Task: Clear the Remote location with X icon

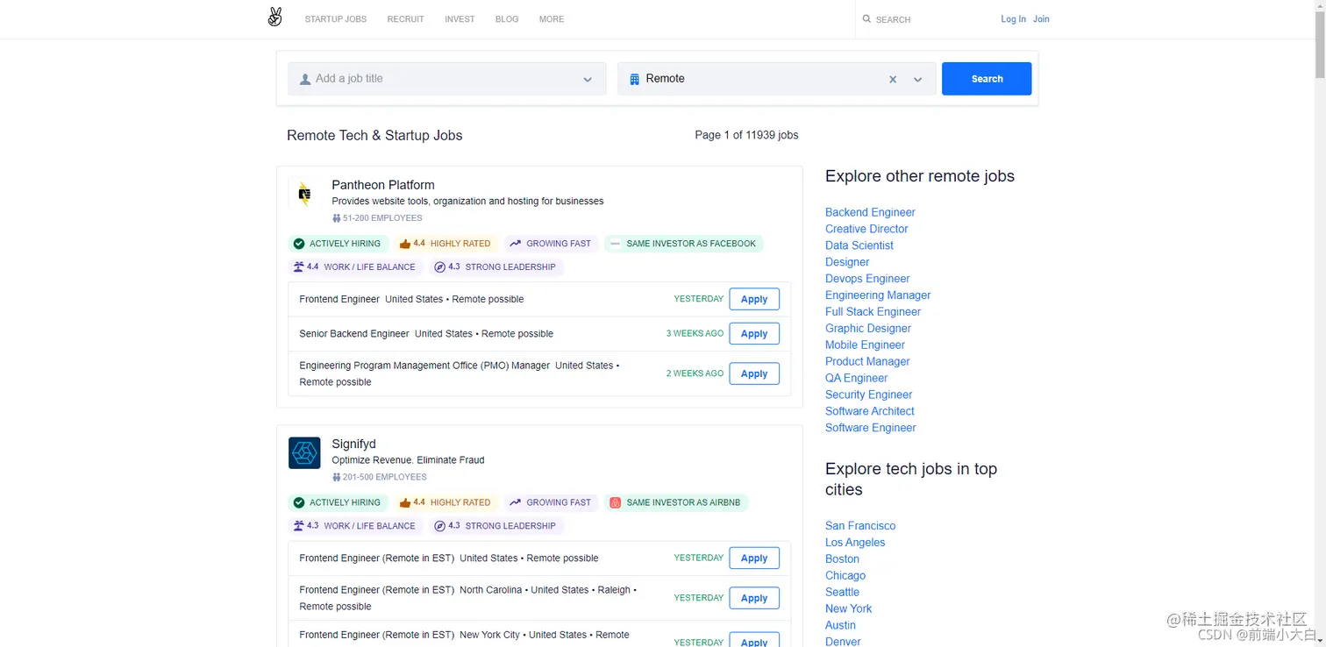Action: coord(893,79)
